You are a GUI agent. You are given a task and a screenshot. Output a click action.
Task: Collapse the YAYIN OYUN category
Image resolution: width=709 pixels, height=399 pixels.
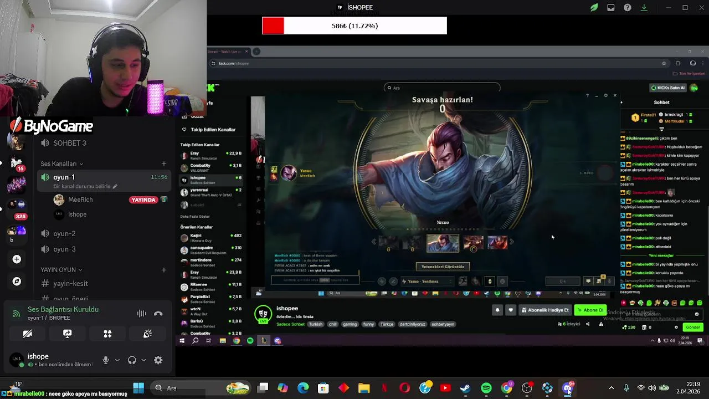(61, 270)
